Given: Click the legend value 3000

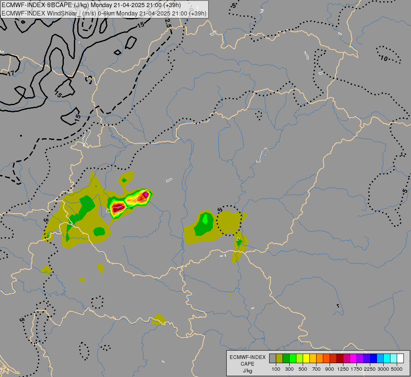Looking at the screenshot, I should (x=383, y=369).
